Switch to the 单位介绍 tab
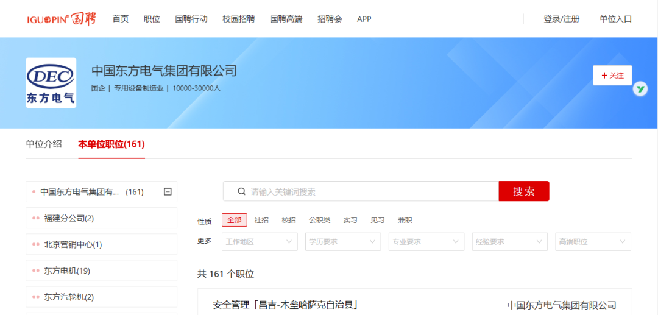Screen dimensions: 658x315 [x=44, y=144]
